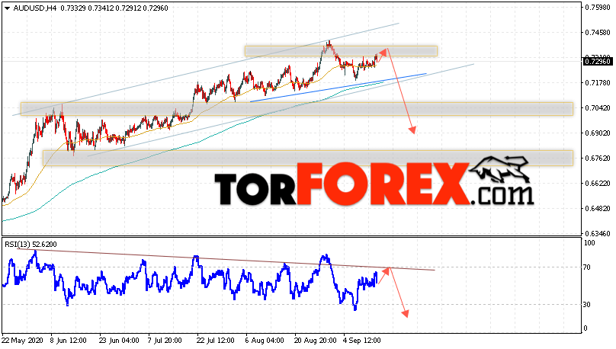Click the RSI 70 level label
Viewport: 616px width, 349px height.
[587, 267]
